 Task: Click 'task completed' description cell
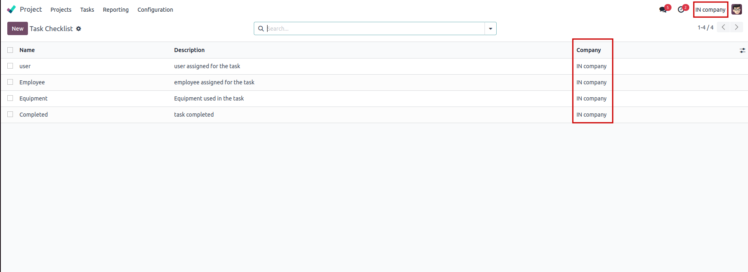click(x=194, y=115)
